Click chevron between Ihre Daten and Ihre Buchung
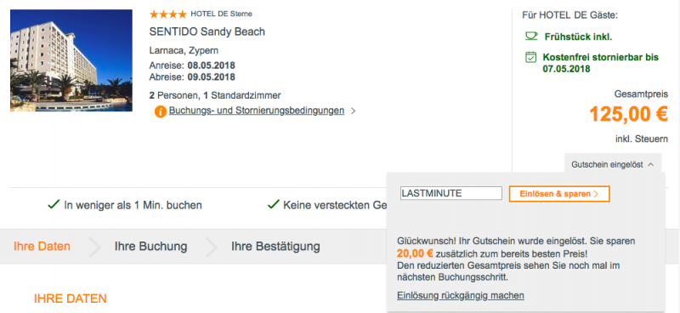Screen dimensions: 680x313 pos(93,247)
